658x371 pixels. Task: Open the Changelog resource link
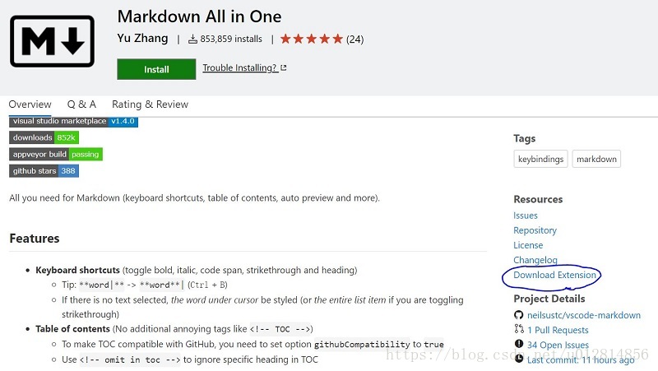pyautogui.click(x=535, y=260)
